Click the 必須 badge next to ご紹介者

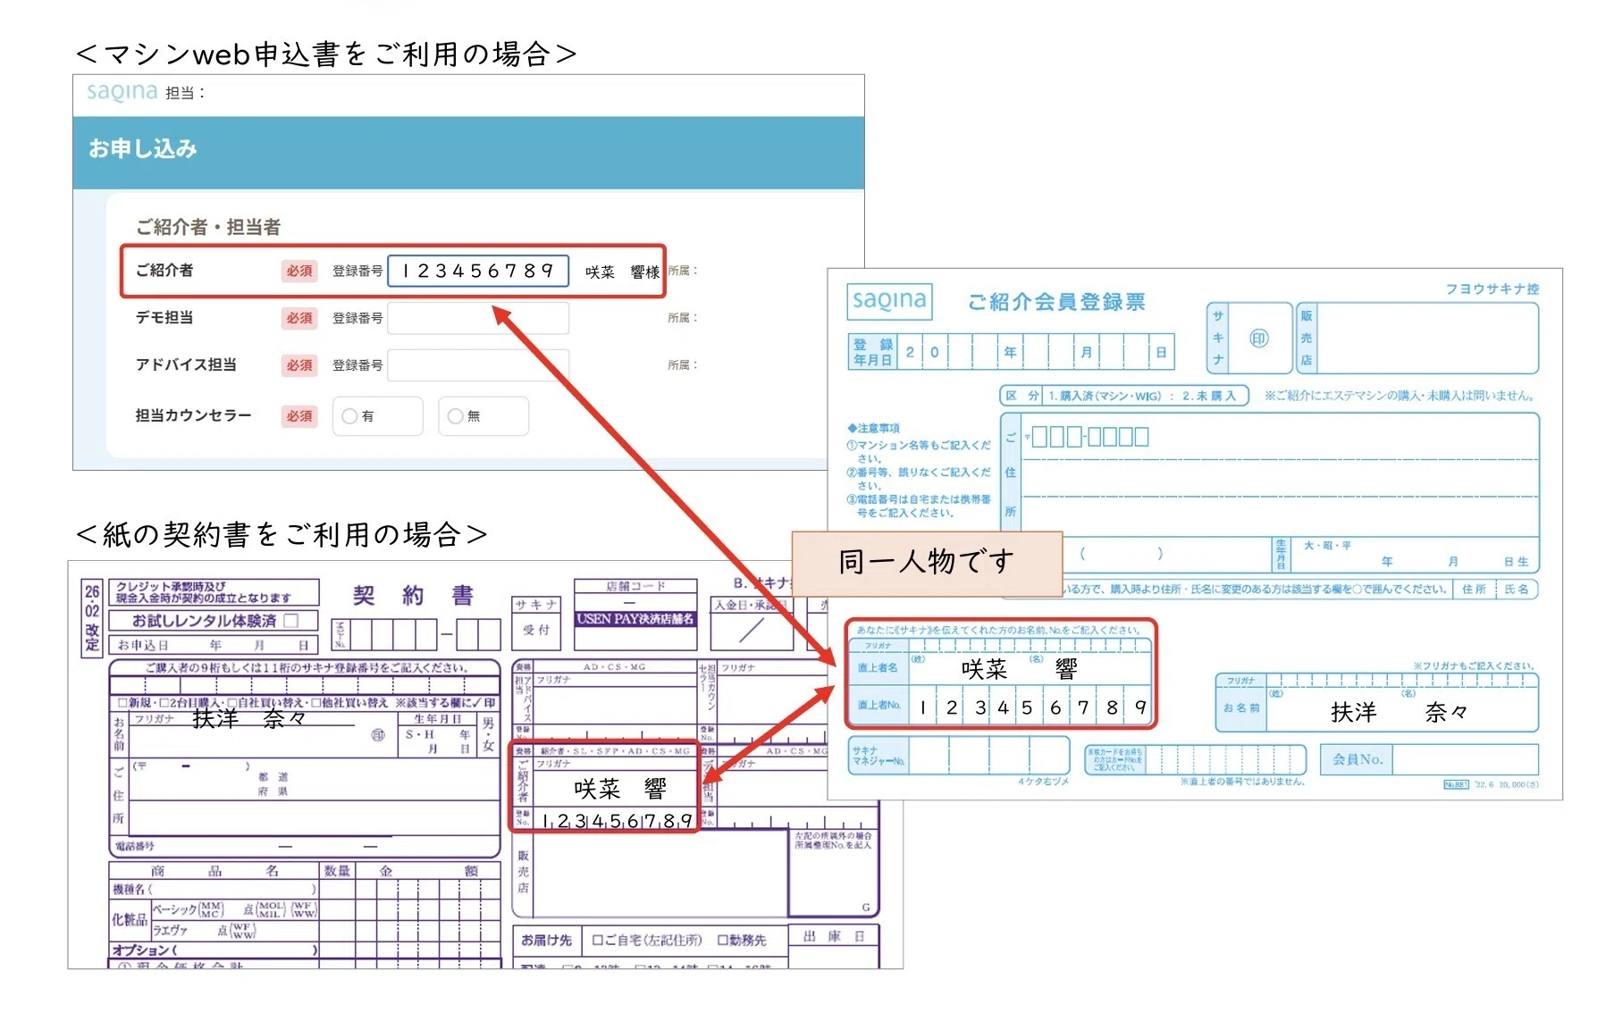point(299,271)
